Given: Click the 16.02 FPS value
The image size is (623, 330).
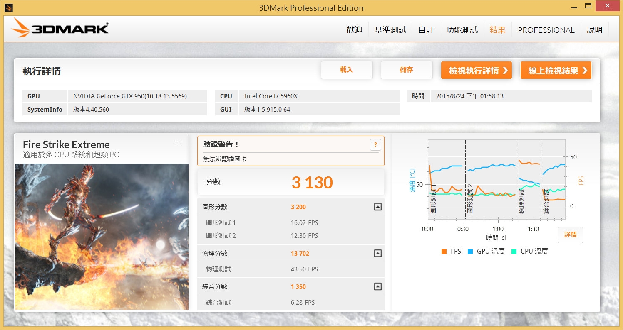Looking at the screenshot, I should click(304, 223).
